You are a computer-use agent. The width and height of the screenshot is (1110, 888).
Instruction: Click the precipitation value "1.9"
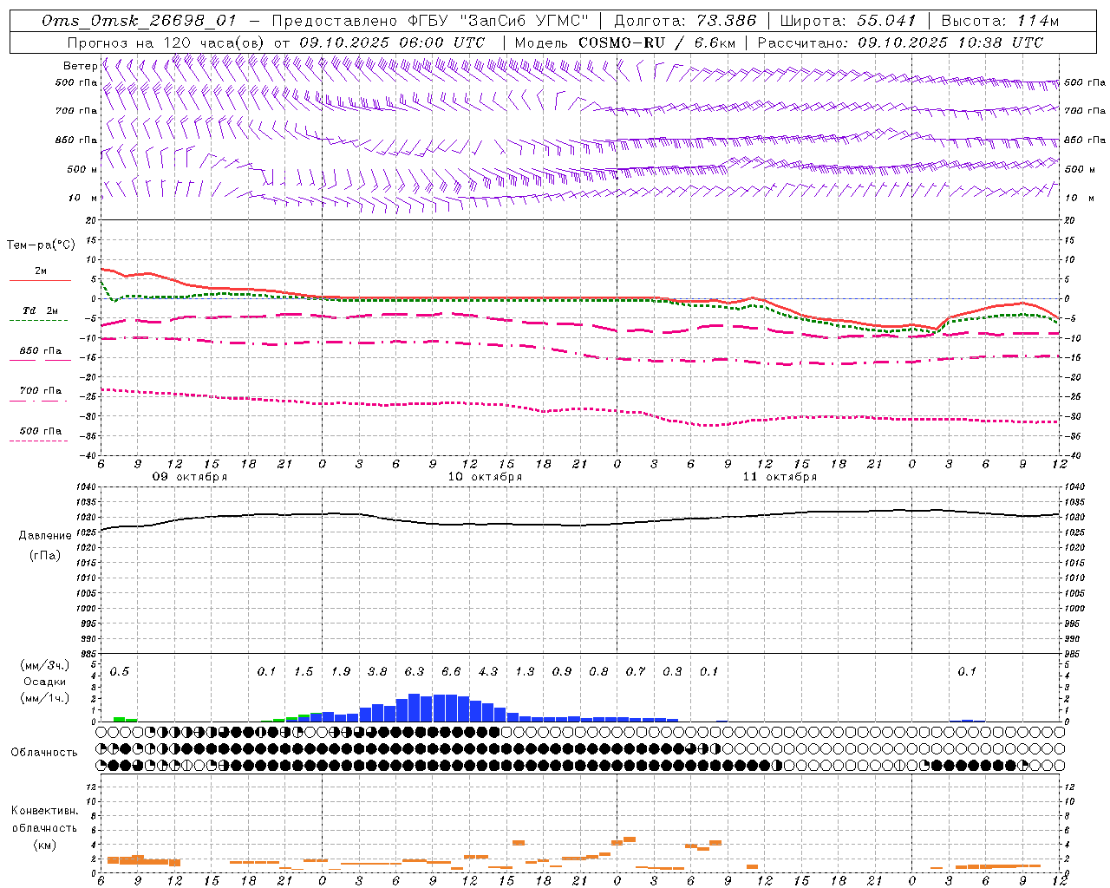[x=341, y=672]
